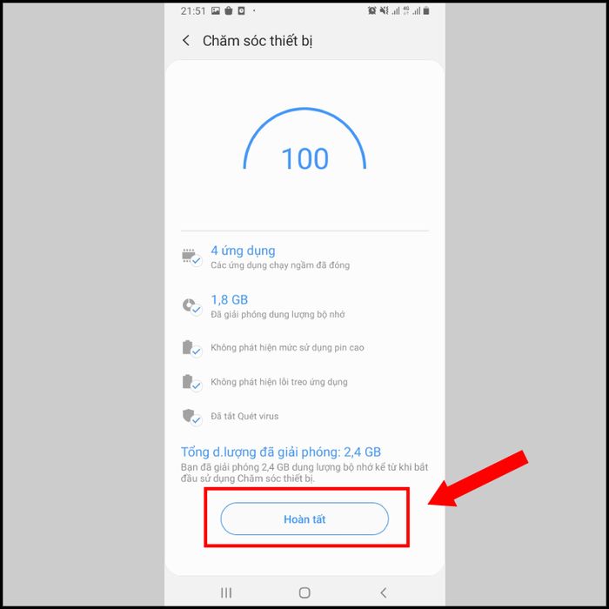Image resolution: width=609 pixels, height=609 pixels.
Task: Tap the app crash check icon
Action: [x=192, y=382]
